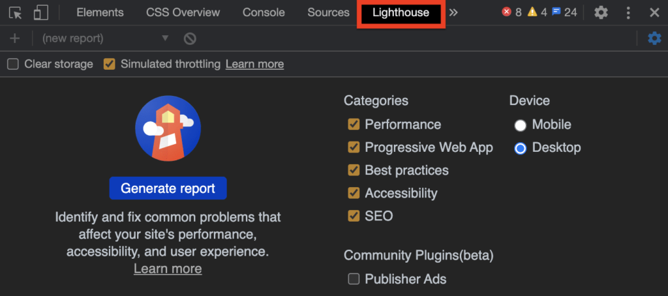This screenshot has width=668, height=296.
Task: Close the DevTools panel
Action: (x=654, y=13)
